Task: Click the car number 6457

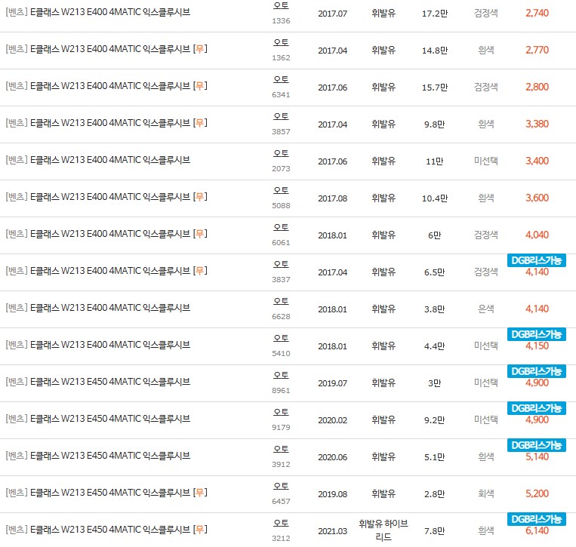Action: tap(281, 502)
